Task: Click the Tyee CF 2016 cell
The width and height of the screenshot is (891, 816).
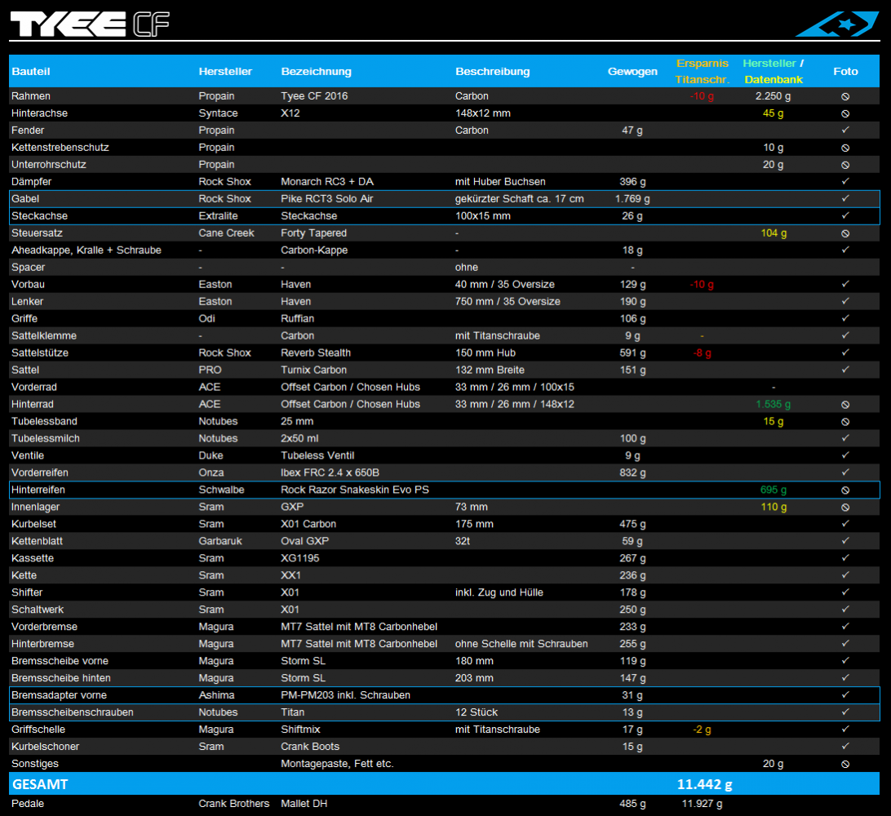Action: click(314, 96)
